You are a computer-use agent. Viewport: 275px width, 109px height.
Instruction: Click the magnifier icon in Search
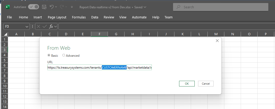tap(178, 7)
